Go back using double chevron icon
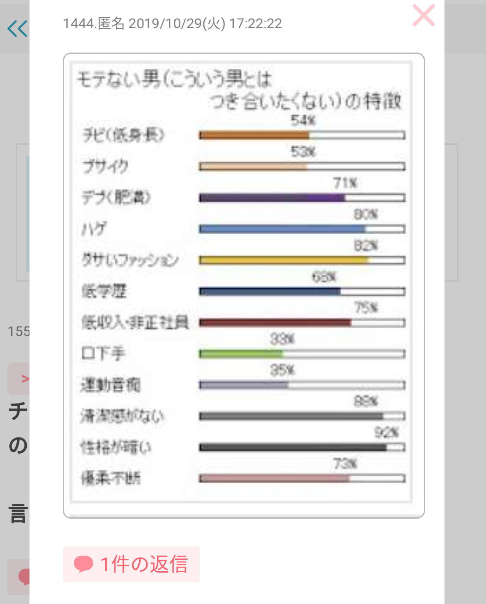486x604 pixels. click(18, 29)
